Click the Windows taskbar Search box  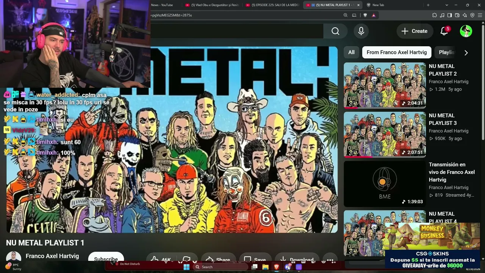coord(220,267)
